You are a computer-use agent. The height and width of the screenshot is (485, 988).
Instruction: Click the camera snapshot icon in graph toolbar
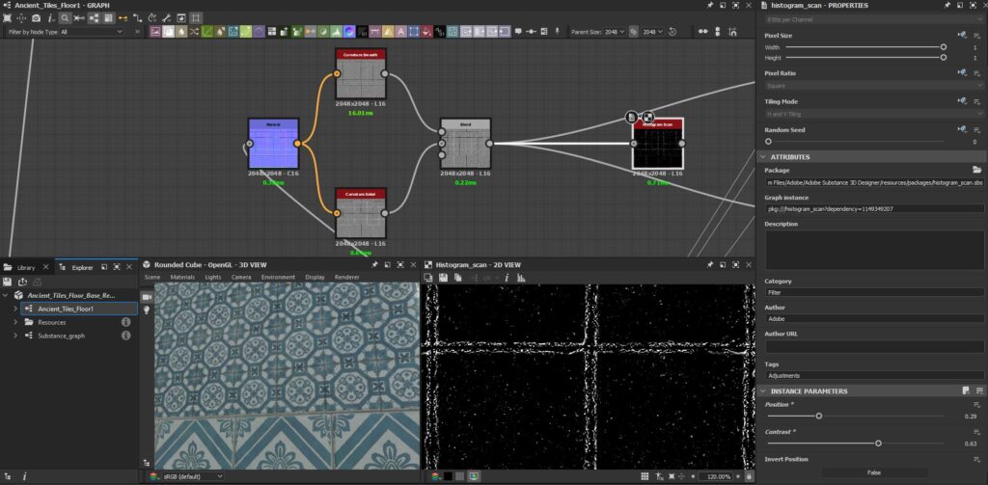pos(36,18)
